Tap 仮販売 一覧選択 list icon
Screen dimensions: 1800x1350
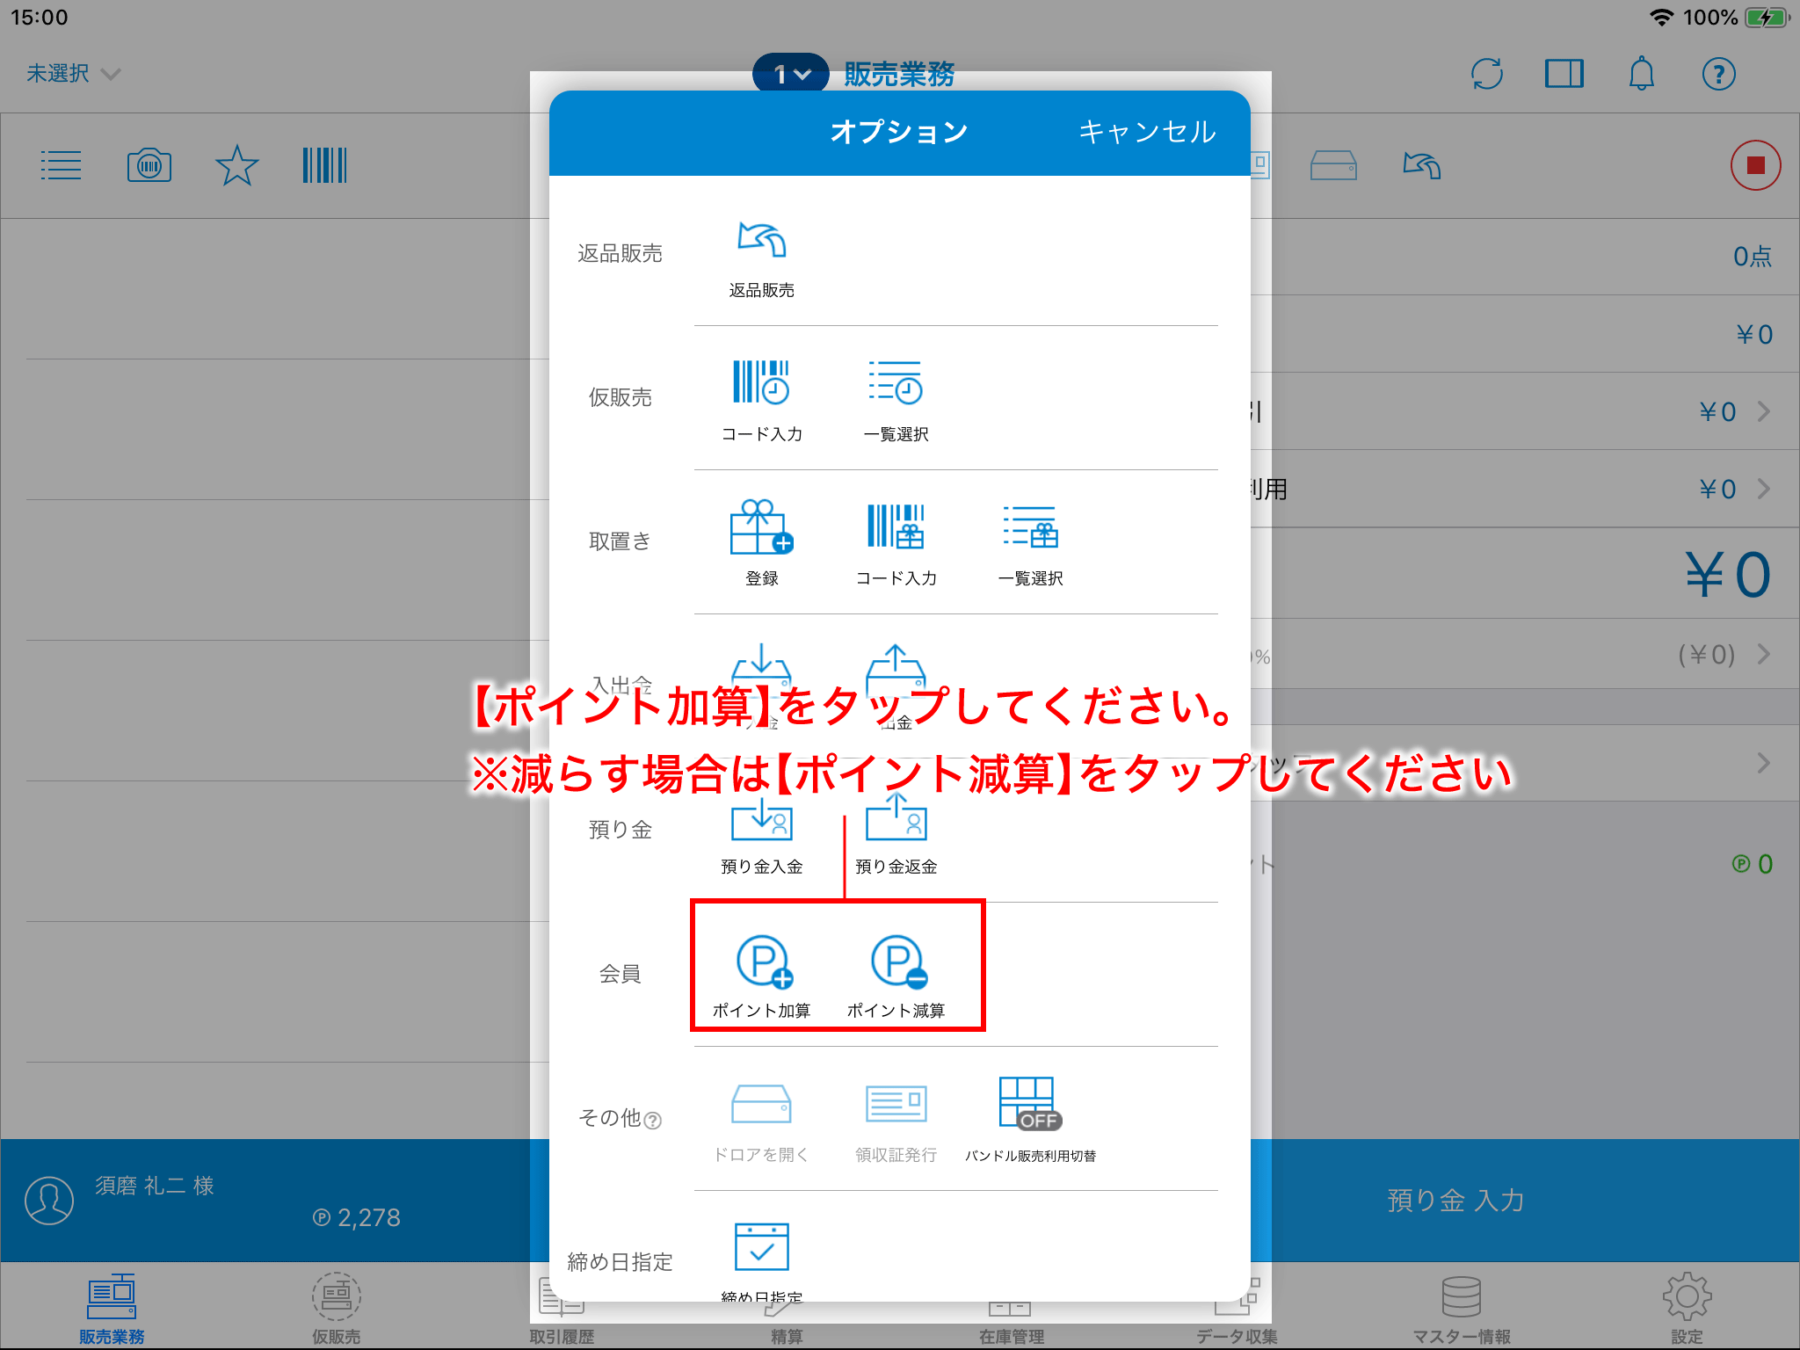(896, 382)
